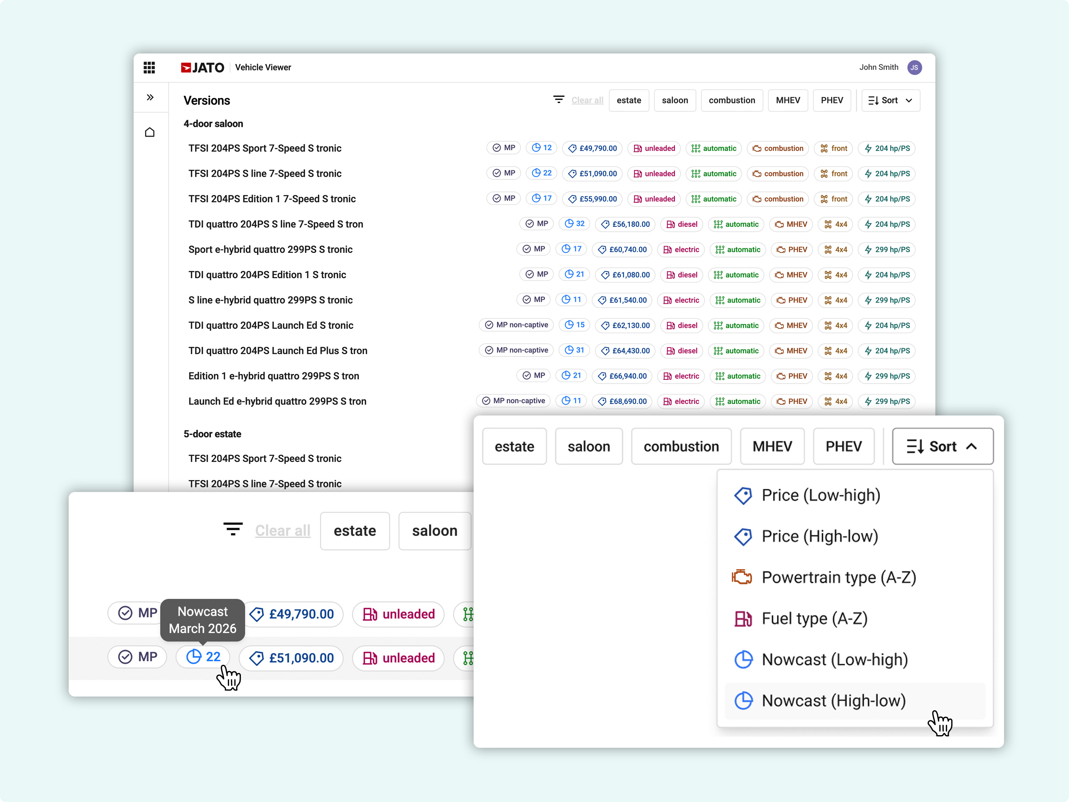Viewport: 1069px width, 802px height.
Task: Click the Home icon in sidebar
Action: 150,132
